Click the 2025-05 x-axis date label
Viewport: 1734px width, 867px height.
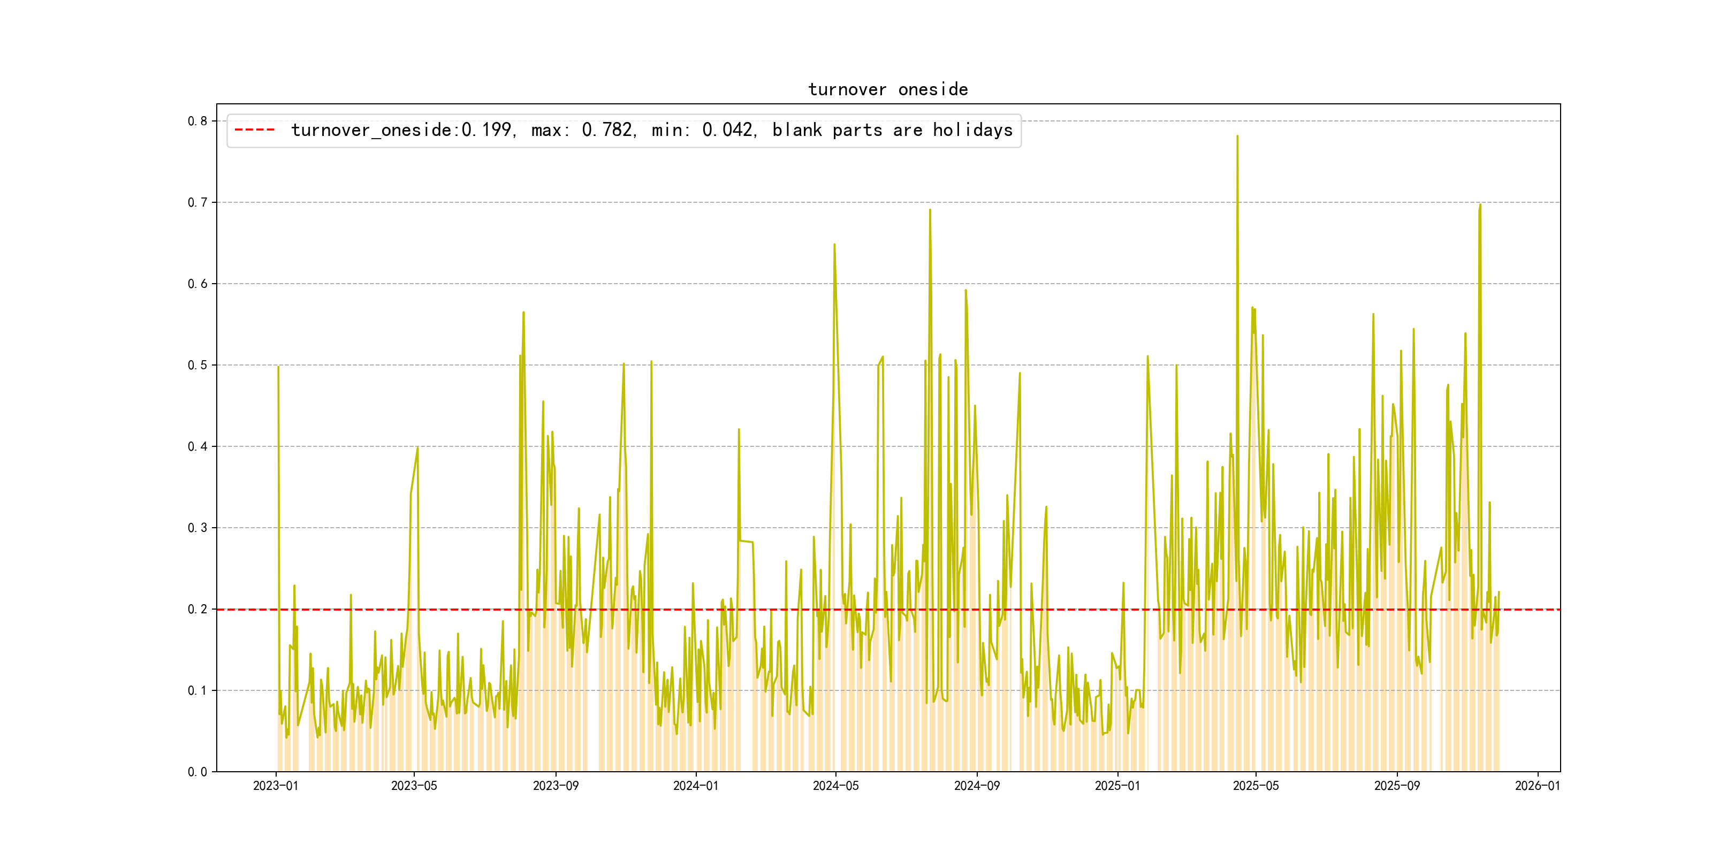[x=1256, y=786]
